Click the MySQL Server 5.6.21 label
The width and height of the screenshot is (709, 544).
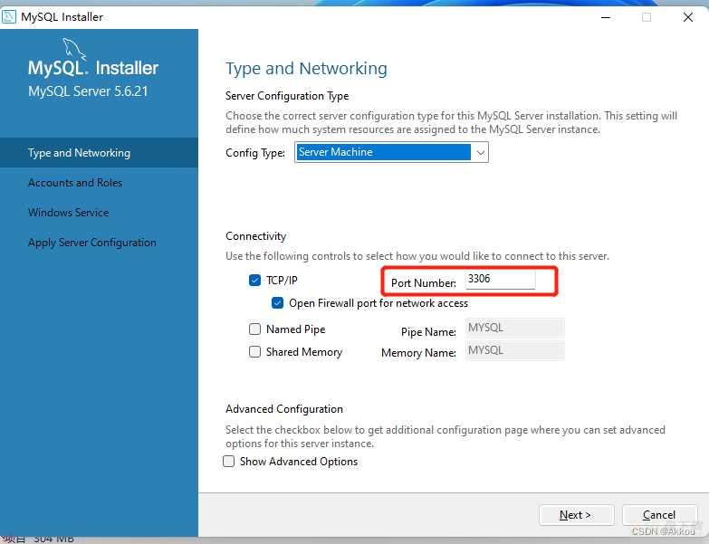88,91
